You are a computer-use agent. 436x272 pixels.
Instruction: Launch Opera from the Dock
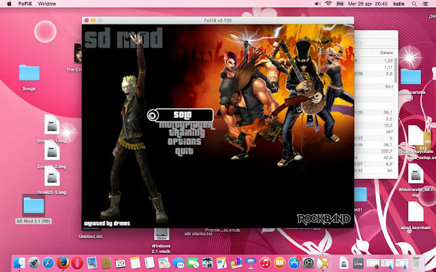[x=77, y=262]
